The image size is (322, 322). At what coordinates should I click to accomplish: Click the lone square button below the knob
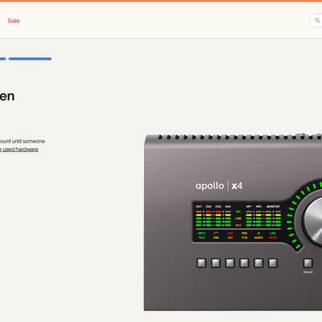308,263
